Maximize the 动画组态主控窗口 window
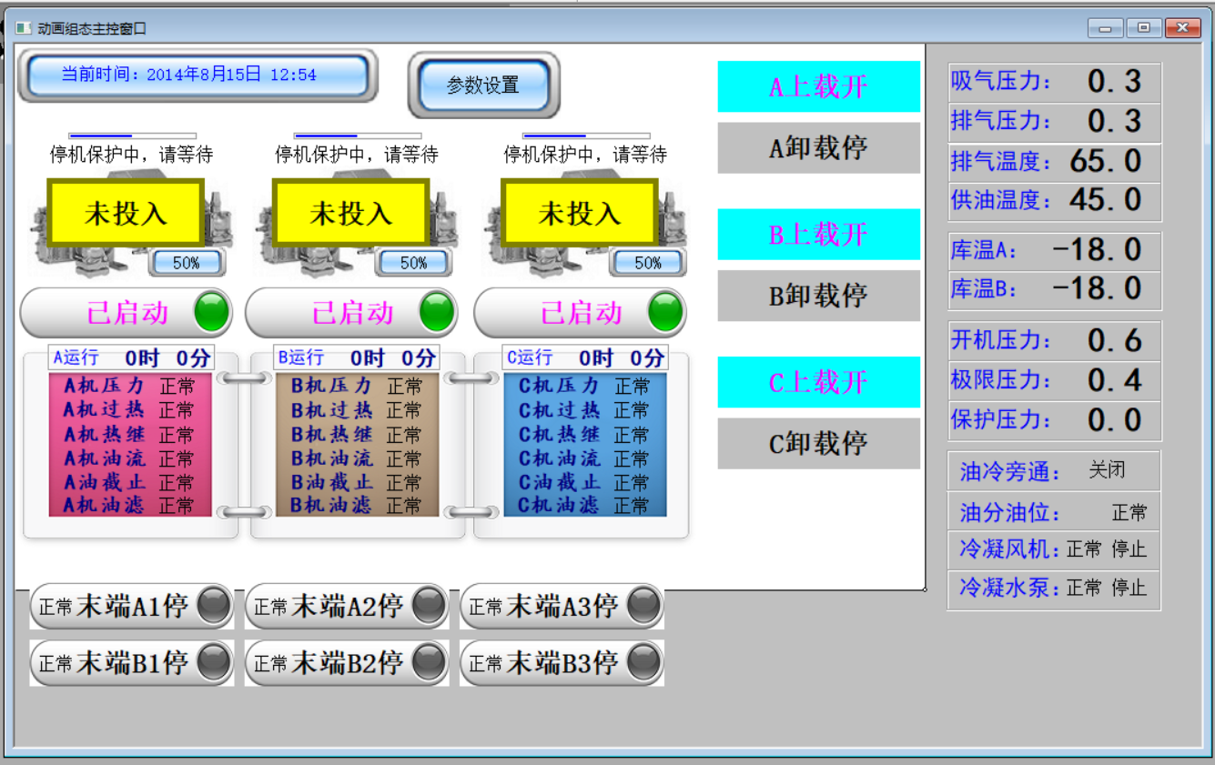 pyautogui.click(x=1143, y=28)
